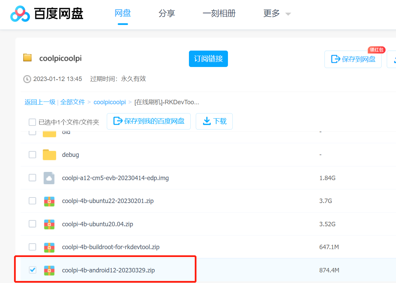Click the 3.52G size value
Image resolution: width=396 pixels, height=283 pixels.
(x=327, y=224)
